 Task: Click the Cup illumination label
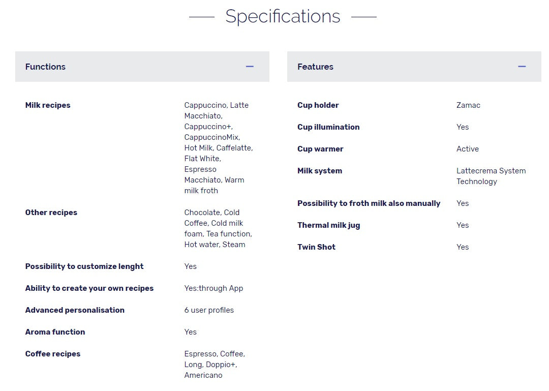point(328,127)
